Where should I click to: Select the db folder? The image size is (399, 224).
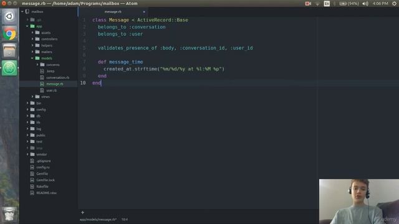pos(38,116)
